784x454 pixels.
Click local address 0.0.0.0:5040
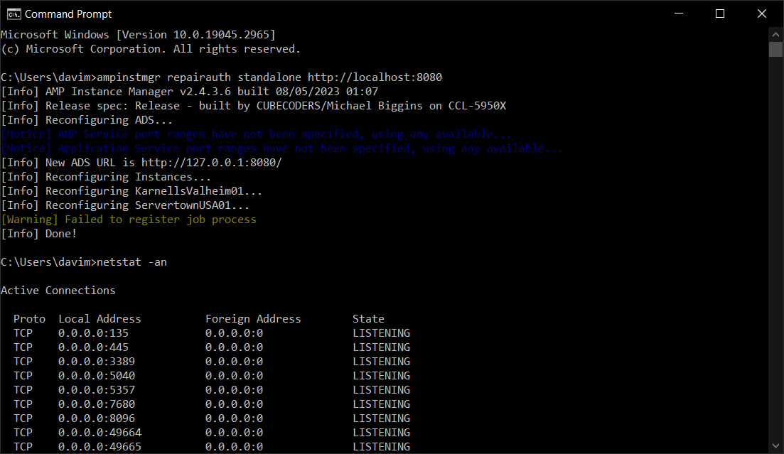pos(97,376)
